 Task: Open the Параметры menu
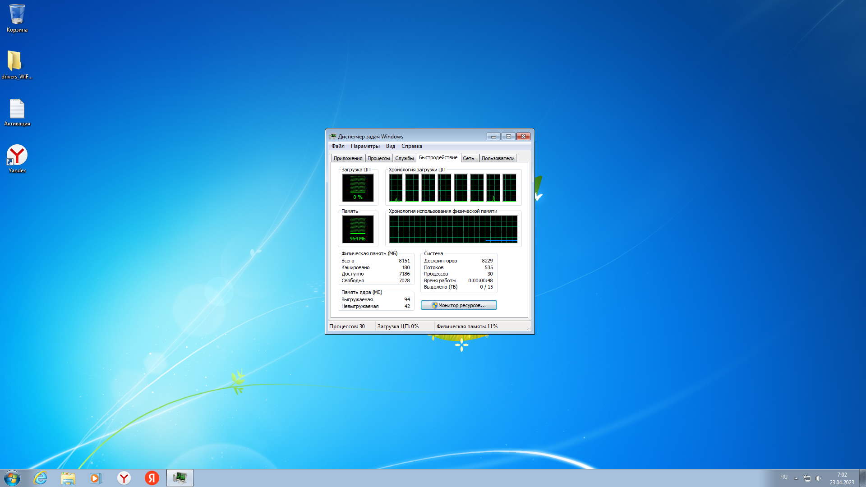(365, 146)
